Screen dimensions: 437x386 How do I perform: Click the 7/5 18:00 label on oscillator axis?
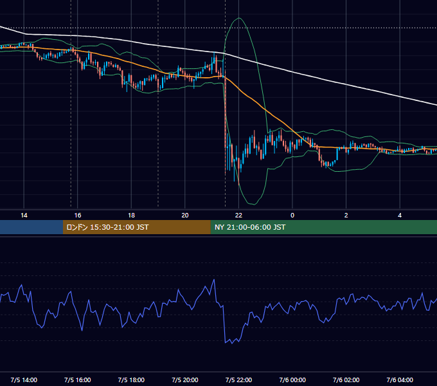pyautogui.click(x=131, y=380)
